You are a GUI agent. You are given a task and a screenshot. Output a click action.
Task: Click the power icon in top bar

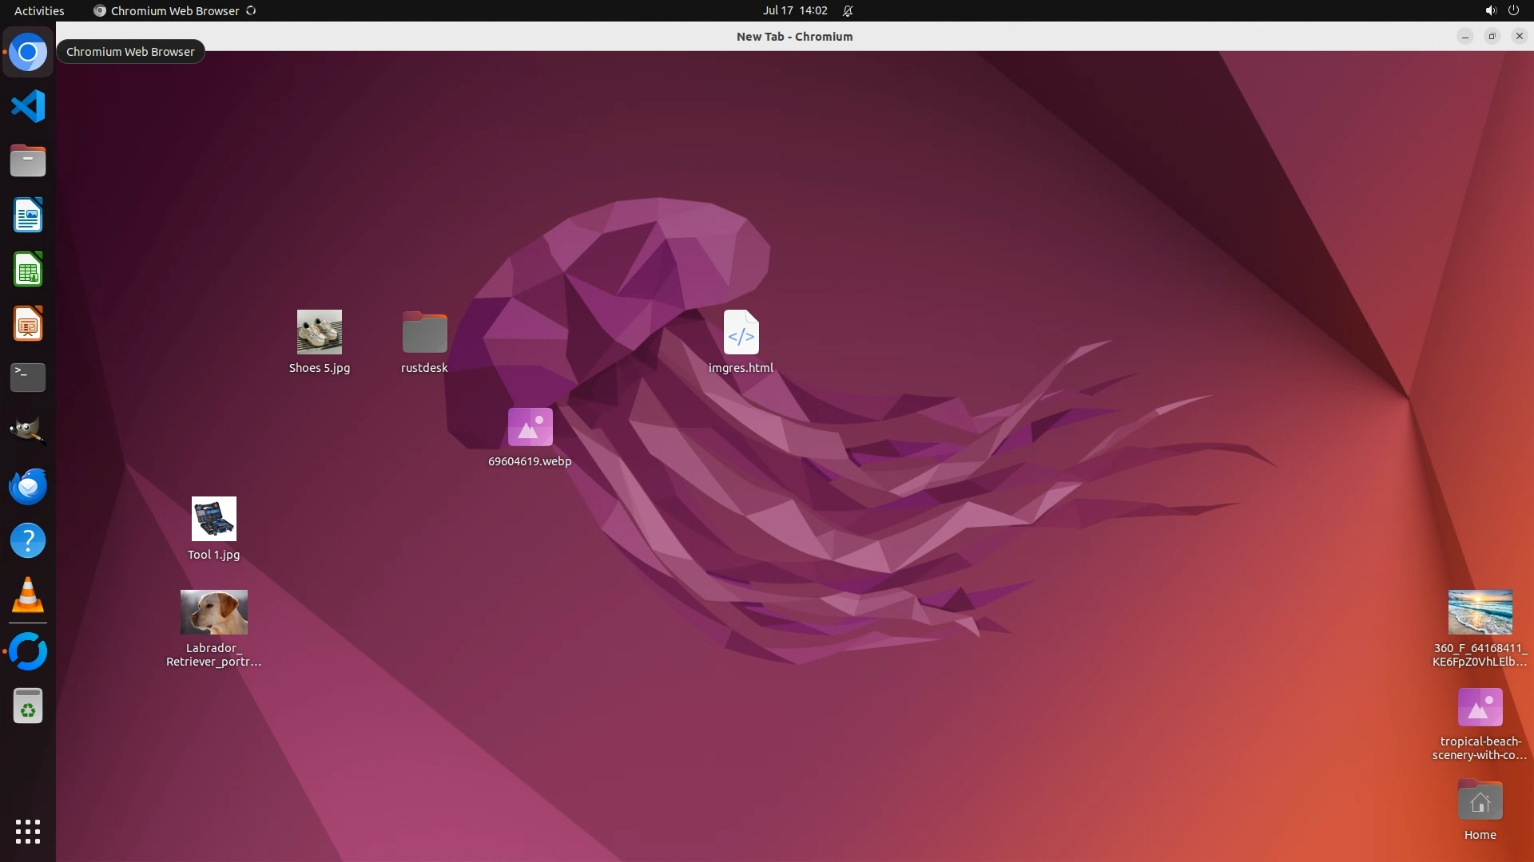[1513, 10]
